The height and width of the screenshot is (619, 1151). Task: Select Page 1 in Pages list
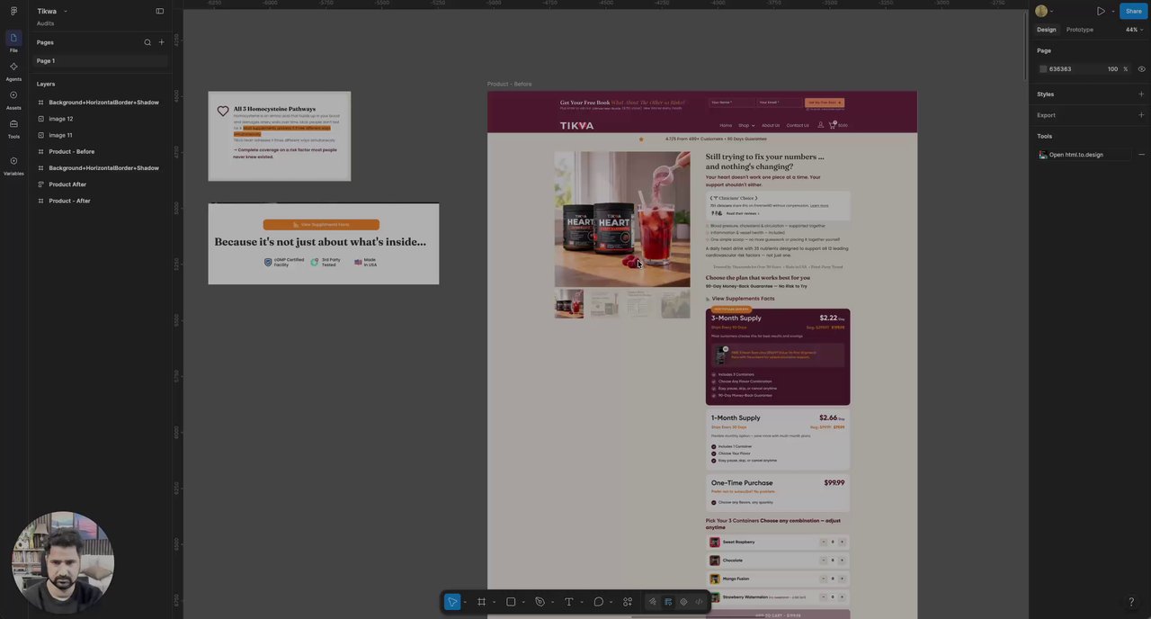point(101,60)
